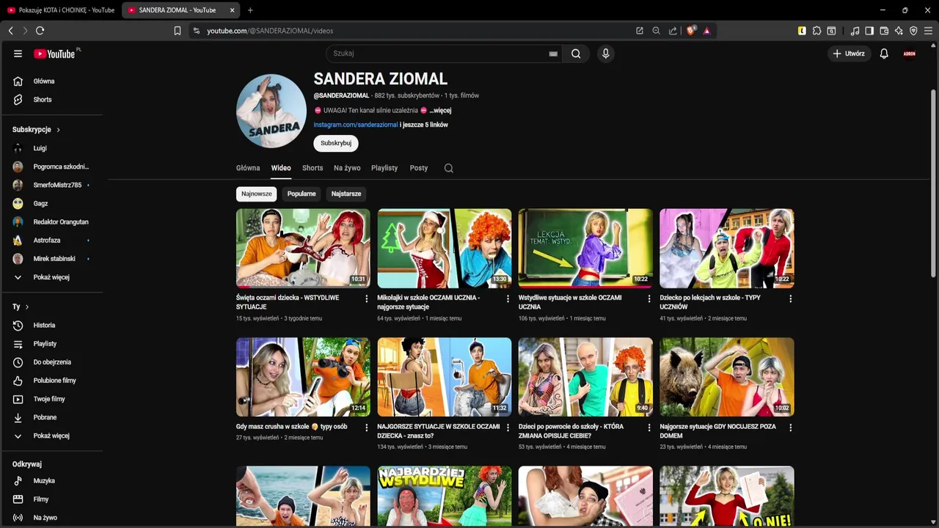939x528 pixels.
Task: Switch to the Playlisty channel tab
Action: 384,168
